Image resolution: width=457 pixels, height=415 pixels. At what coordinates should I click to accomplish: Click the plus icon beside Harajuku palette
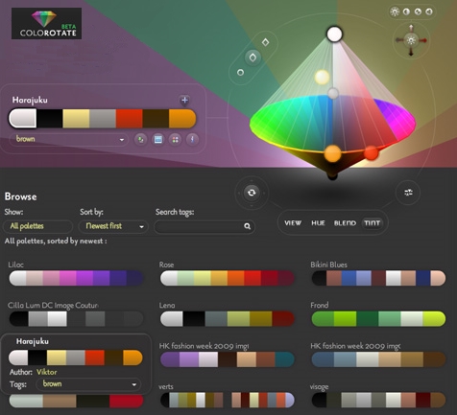pyautogui.click(x=184, y=101)
